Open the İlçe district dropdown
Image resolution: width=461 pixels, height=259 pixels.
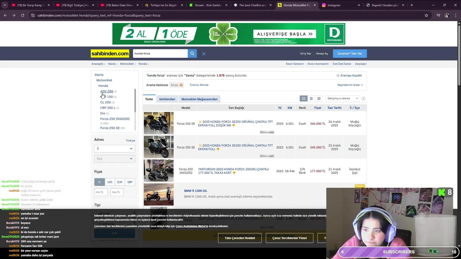pos(115,159)
